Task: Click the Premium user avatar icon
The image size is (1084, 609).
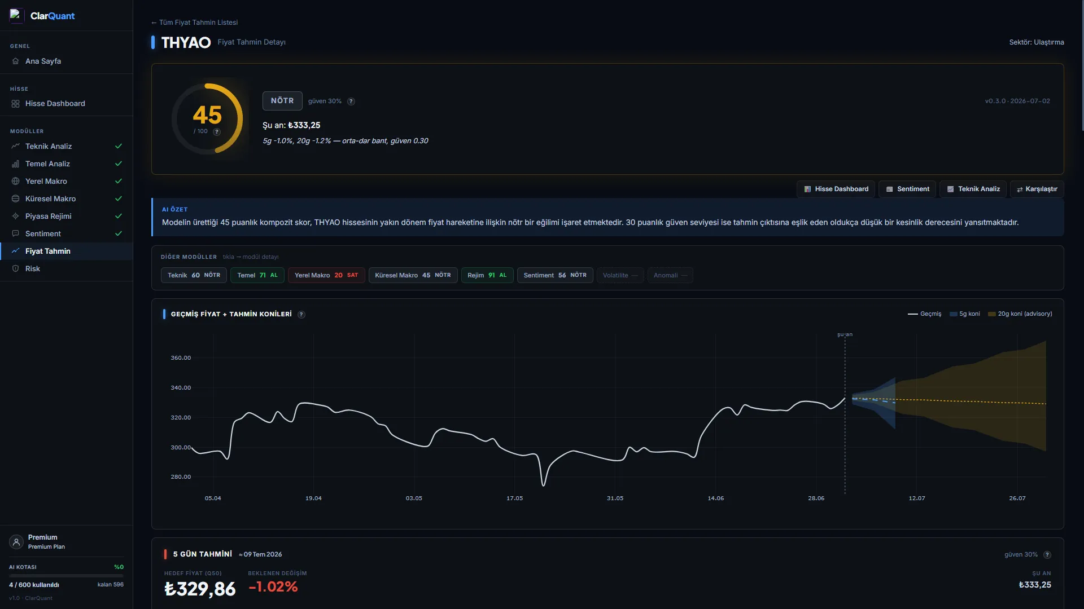Action: (x=16, y=542)
